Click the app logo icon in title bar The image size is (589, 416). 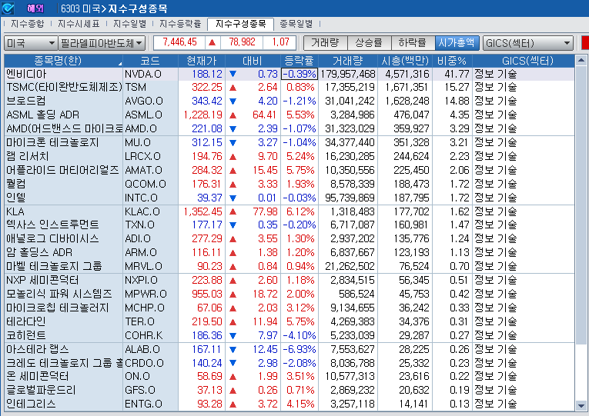tap(8, 8)
